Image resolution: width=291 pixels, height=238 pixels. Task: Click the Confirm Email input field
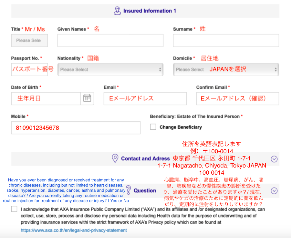coord(238,99)
